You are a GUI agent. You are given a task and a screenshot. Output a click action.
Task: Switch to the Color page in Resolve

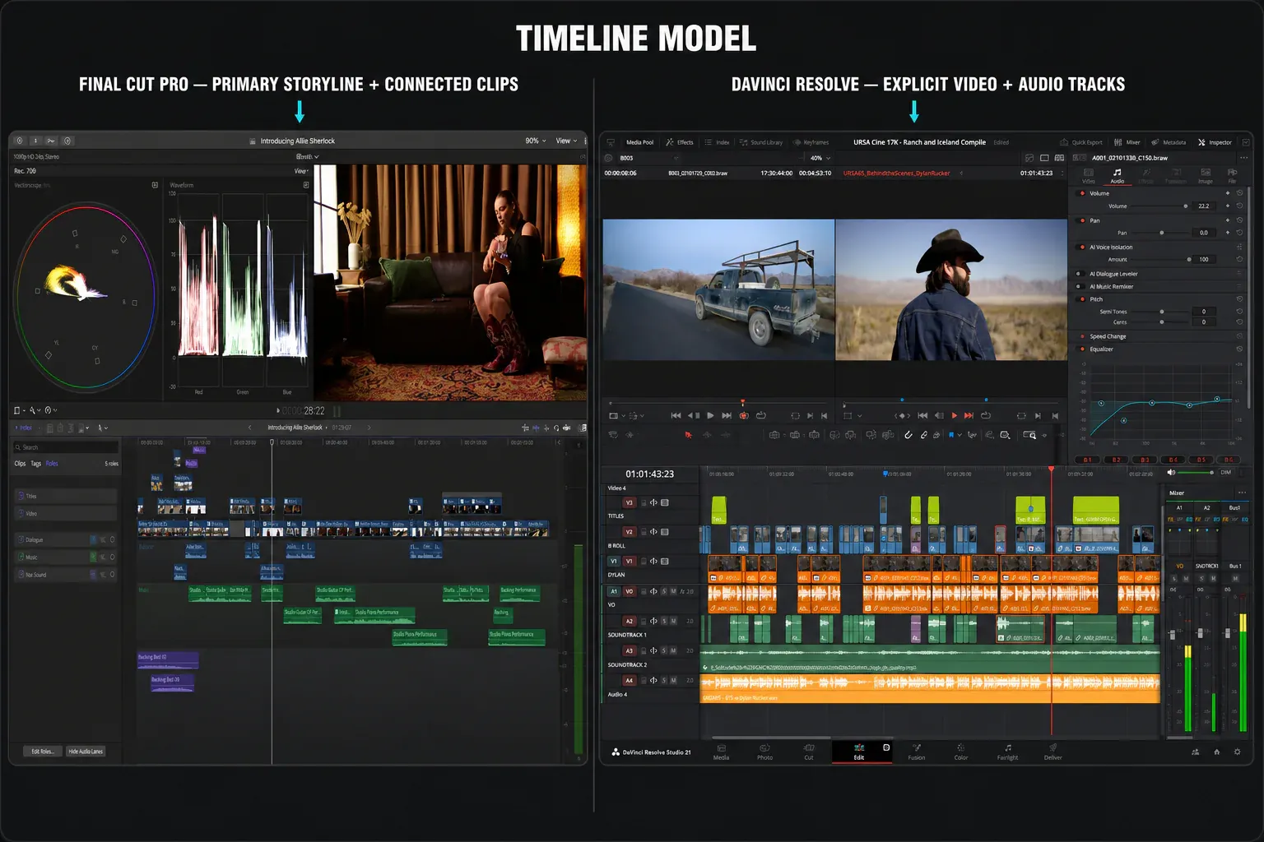point(960,752)
